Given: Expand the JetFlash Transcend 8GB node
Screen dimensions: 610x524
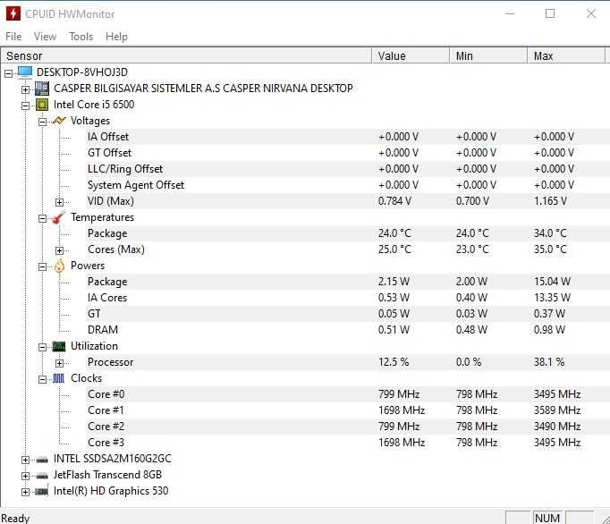Looking at the screenshot, I should coord(25,476).
